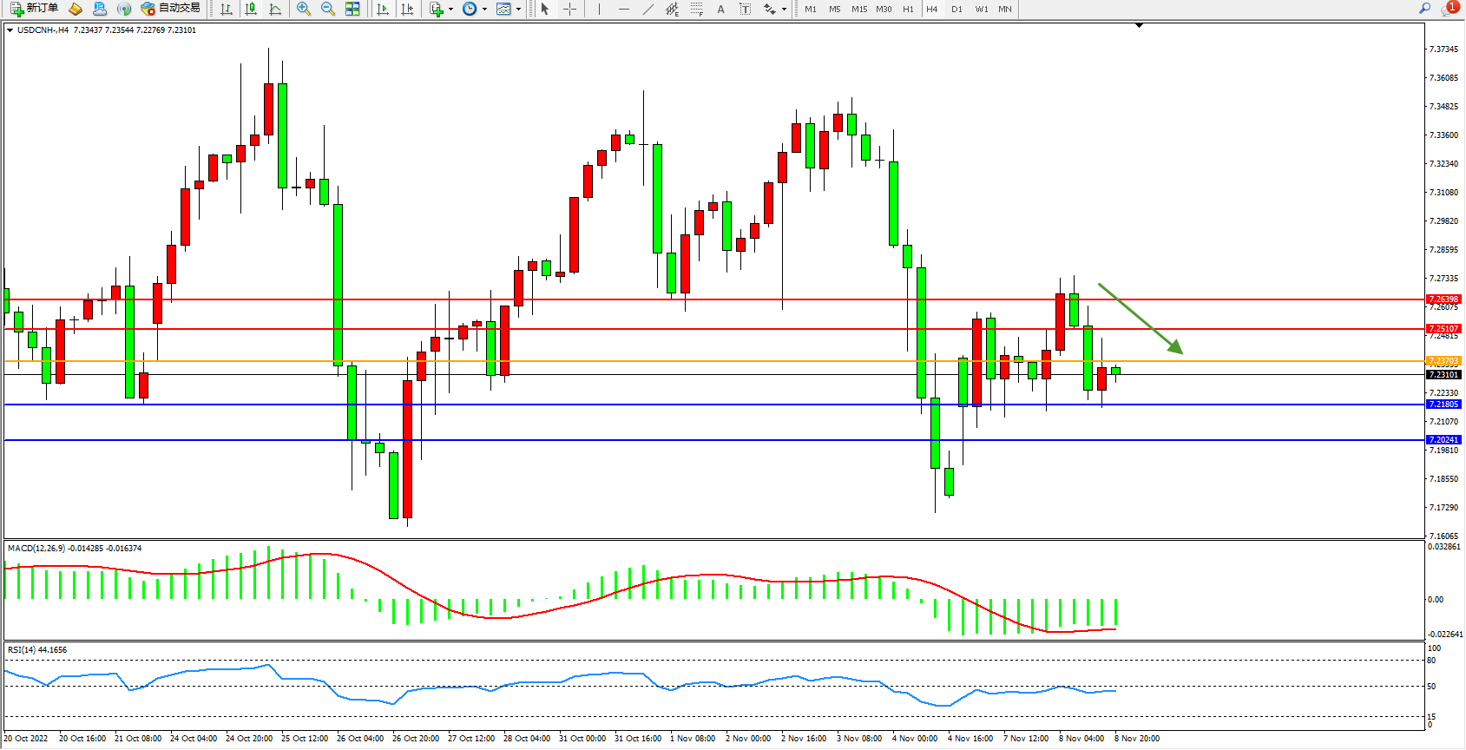Click the zoom out magnifier icon

click(328, 9)
